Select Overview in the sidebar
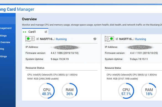This screenshot has height=107, width=162. (x=5, y=42)
